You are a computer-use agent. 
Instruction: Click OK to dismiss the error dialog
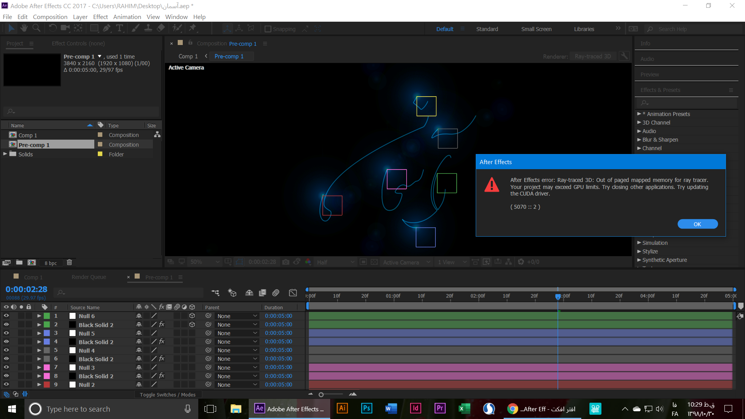(697, 224)
